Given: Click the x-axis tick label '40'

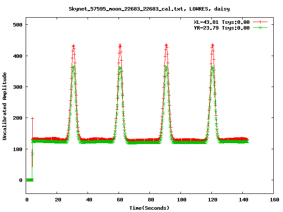Looking at the screenshot, I should pos(89,200).
